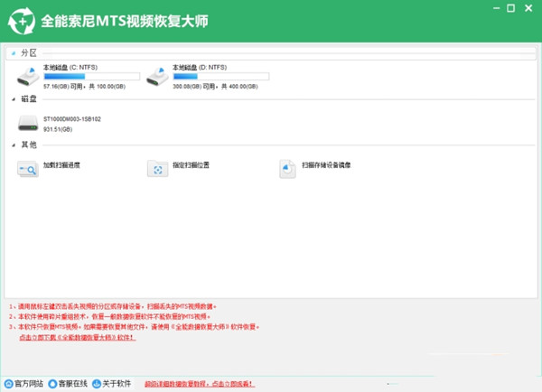Viewport: 542px width, 392px height.
Task: Click the 931.51(GB) disk size text
Action: pos(58,129)
